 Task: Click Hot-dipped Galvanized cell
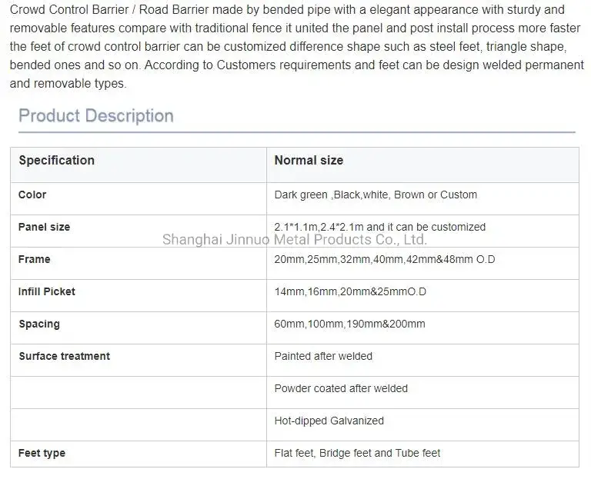coord(329,421)
